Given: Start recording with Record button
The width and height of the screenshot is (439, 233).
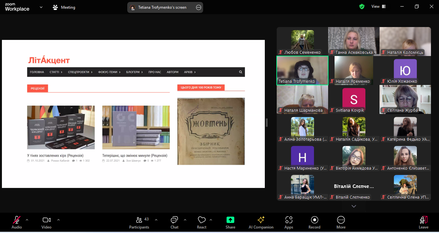Looking at the screenshot, I should point(314,222).
